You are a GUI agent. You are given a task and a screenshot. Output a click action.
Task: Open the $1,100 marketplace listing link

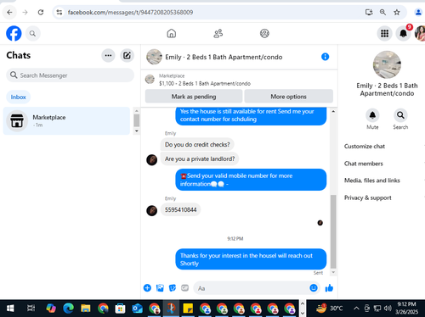click(205, 83)
